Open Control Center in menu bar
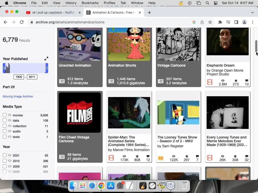Viewport: 258px width, 193px height. point(216,3)
